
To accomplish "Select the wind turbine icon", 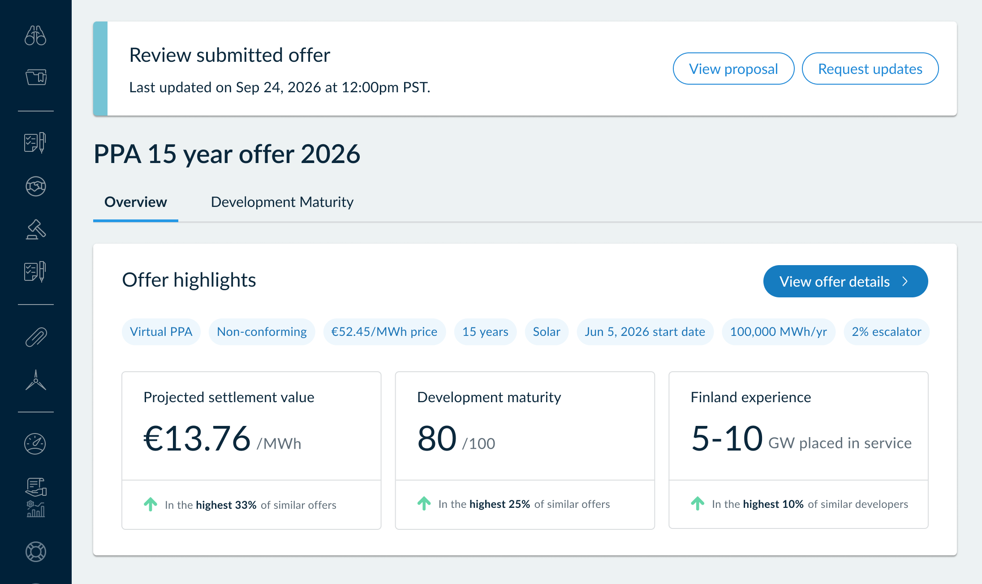I will tap(36, 380).
